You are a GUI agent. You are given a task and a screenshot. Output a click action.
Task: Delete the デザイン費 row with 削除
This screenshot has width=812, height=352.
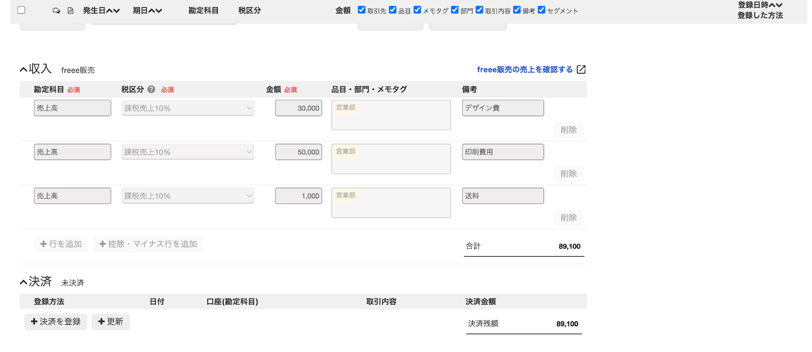[569, 130]
